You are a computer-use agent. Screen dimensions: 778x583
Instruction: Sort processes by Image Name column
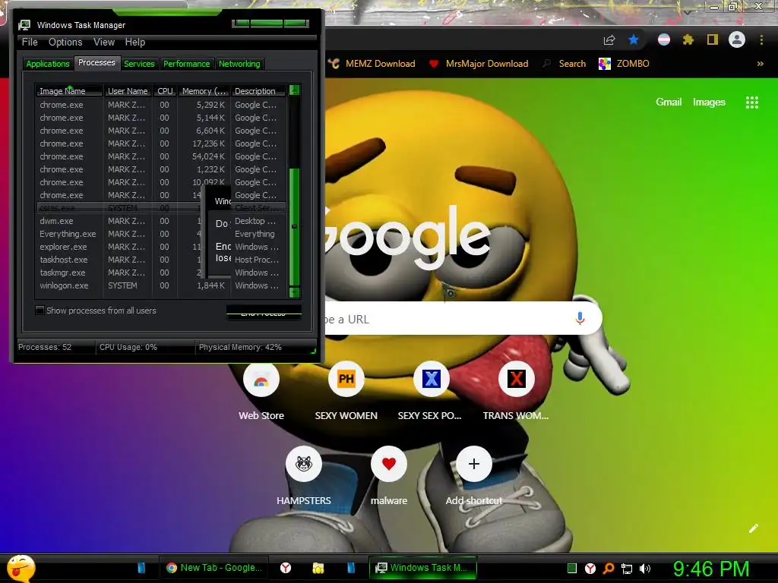69,91
